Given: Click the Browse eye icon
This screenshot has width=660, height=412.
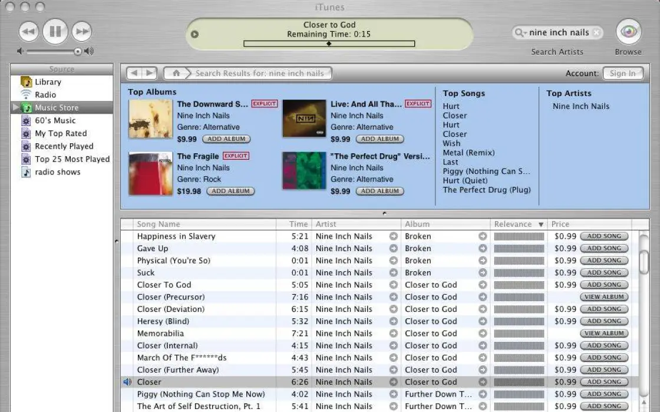Looking at the screenshot, I should pos(628,32).
